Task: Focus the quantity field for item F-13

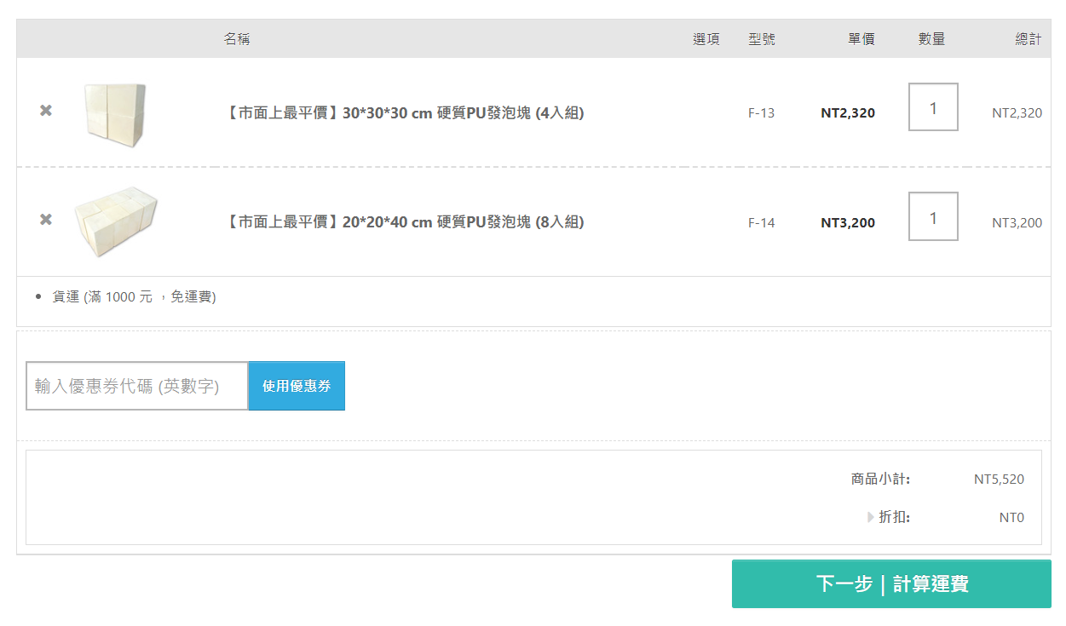Action: (x=933, y=107)
